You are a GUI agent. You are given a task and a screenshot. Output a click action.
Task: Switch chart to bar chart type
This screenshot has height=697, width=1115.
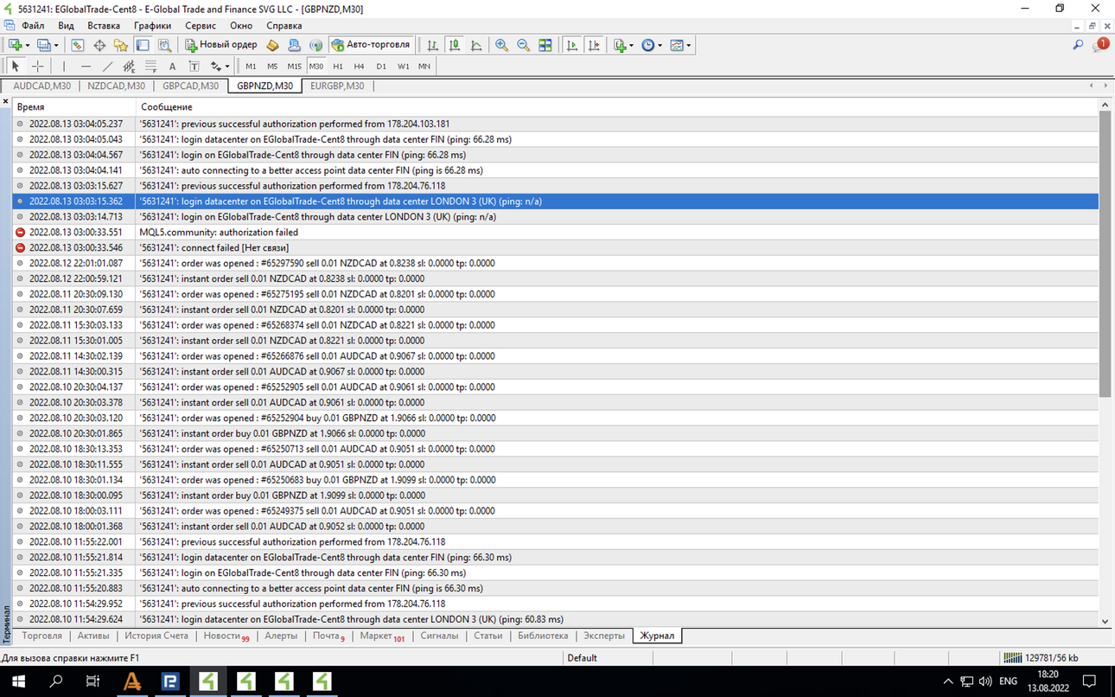pyautogui.click(x=433, y=45)
